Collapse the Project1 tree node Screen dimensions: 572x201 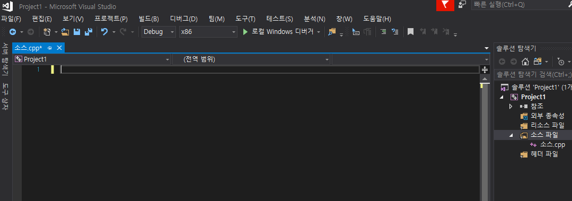click(x=501, y=97)
